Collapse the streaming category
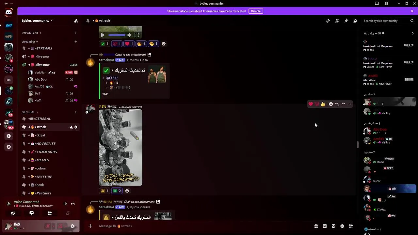This screenshot has height=235, width=418. coord(30,41)
